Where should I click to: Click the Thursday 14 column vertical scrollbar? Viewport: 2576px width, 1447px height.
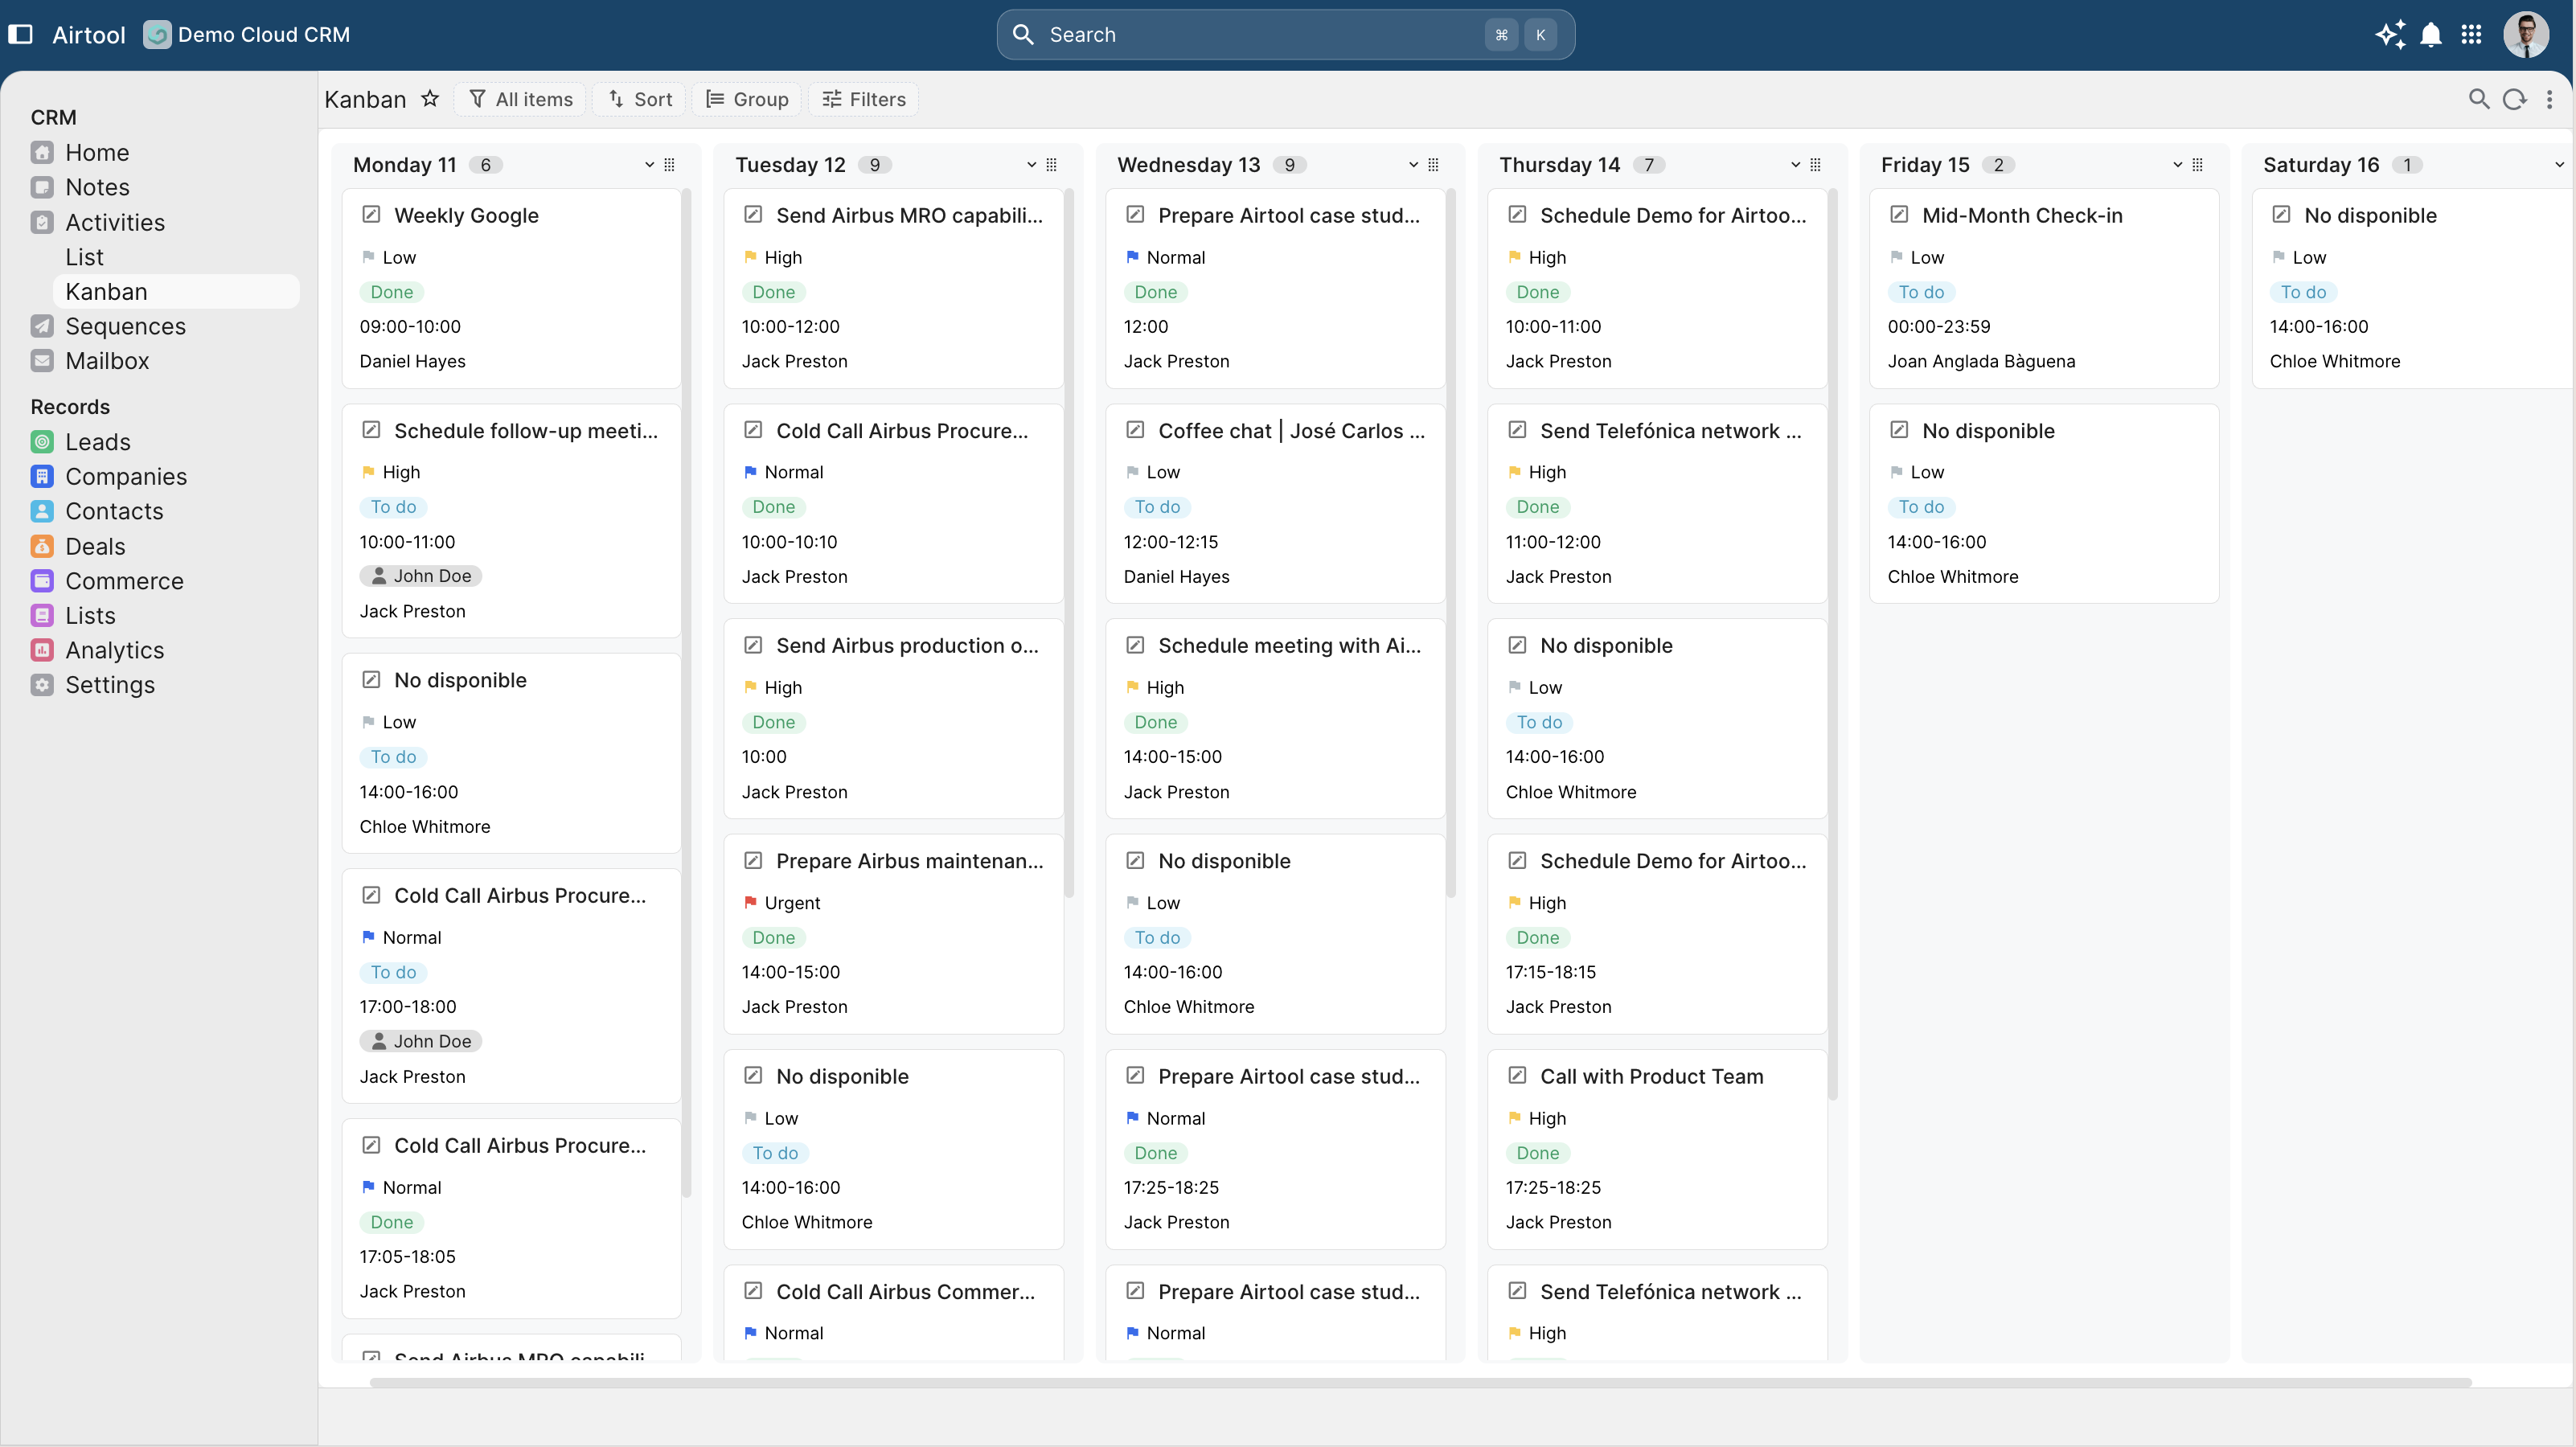click(1832, 644)
